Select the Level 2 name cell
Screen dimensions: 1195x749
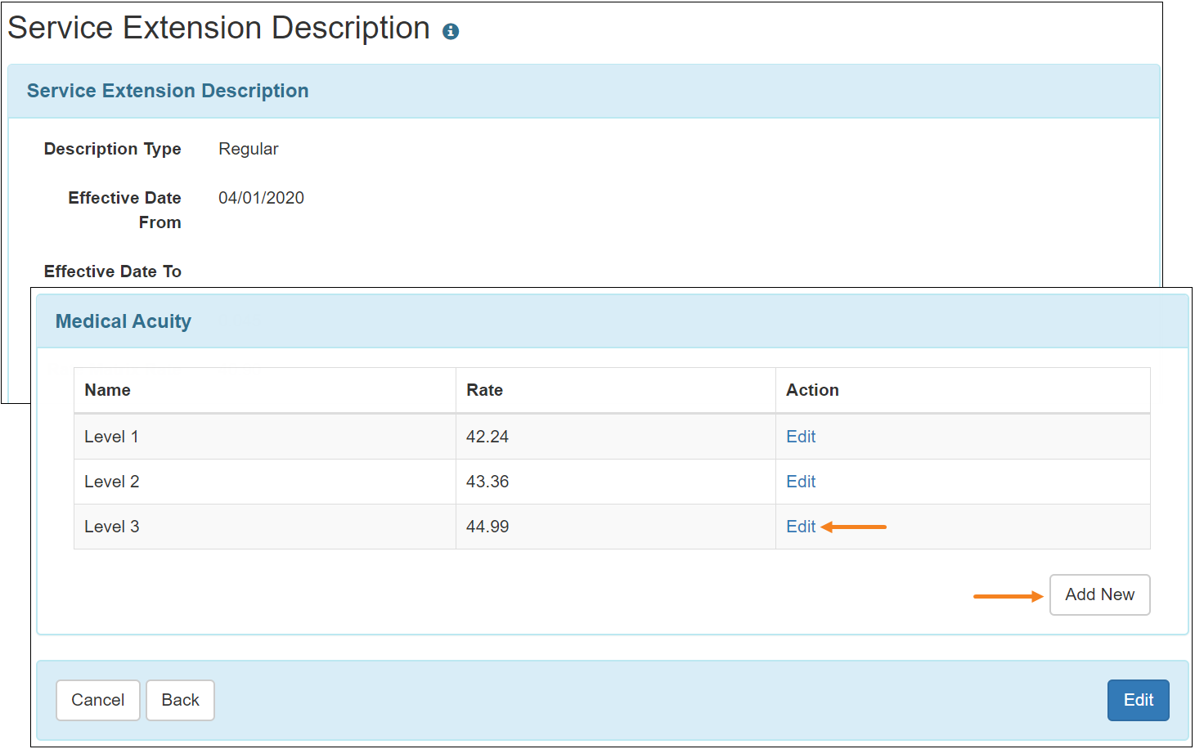[111, 482]
